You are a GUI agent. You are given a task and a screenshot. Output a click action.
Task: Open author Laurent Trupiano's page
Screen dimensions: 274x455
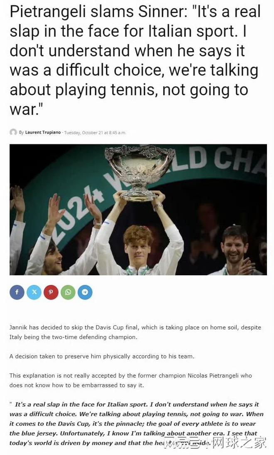click(43, 132)
